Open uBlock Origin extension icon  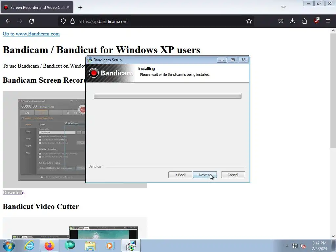click(x=317, y=21)
